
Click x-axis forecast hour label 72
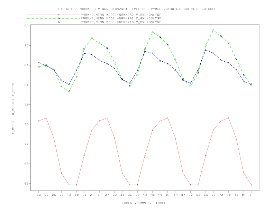[x=221, y=195]
